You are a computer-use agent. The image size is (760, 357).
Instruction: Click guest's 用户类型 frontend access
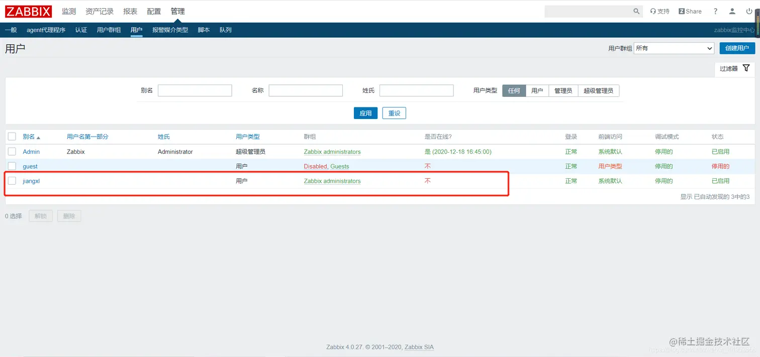610,166
